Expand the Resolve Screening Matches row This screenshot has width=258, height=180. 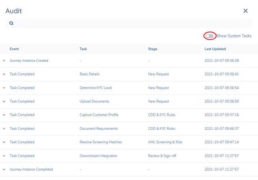(x=4, y=142)
